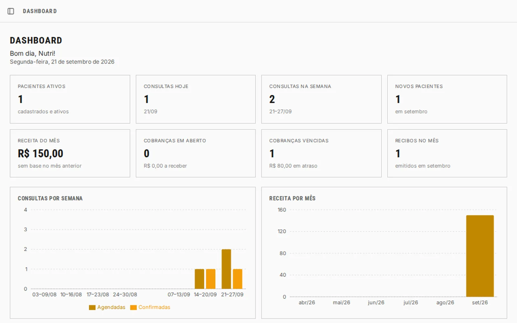Open the Recibos no Mês card
Screen dimensions: 517x323
(447, 153)
